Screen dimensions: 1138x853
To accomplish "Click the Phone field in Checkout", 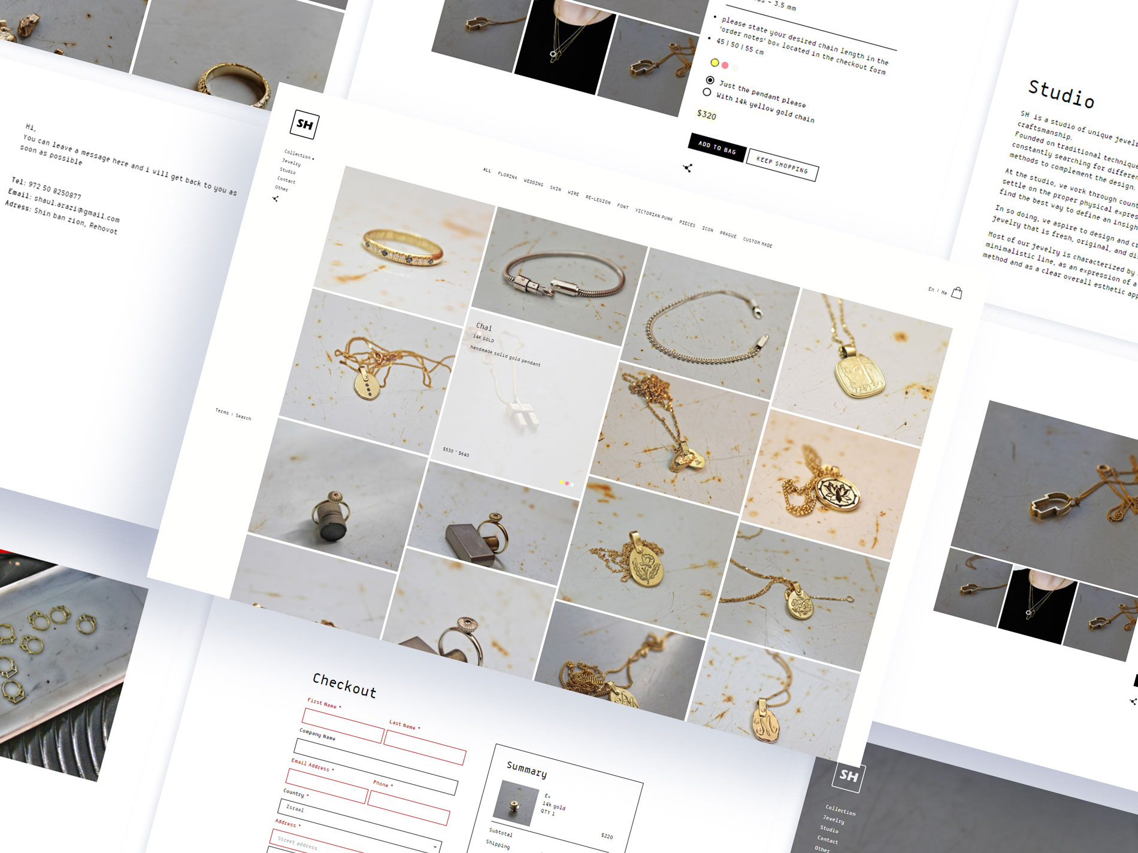I will 408,808.
